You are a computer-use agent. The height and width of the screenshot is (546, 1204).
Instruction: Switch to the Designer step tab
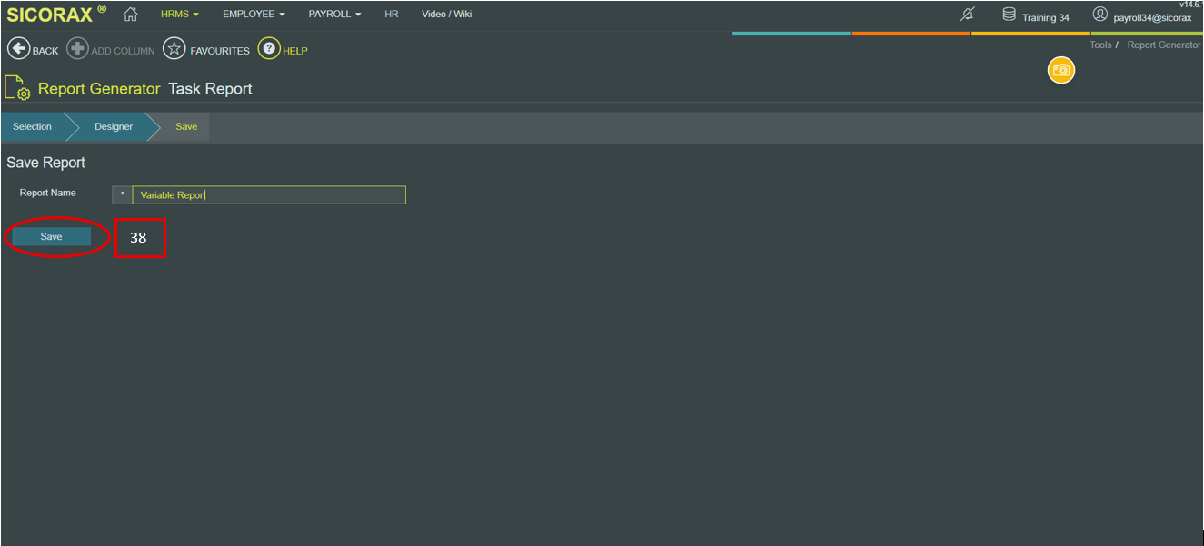tap(114, 126)
